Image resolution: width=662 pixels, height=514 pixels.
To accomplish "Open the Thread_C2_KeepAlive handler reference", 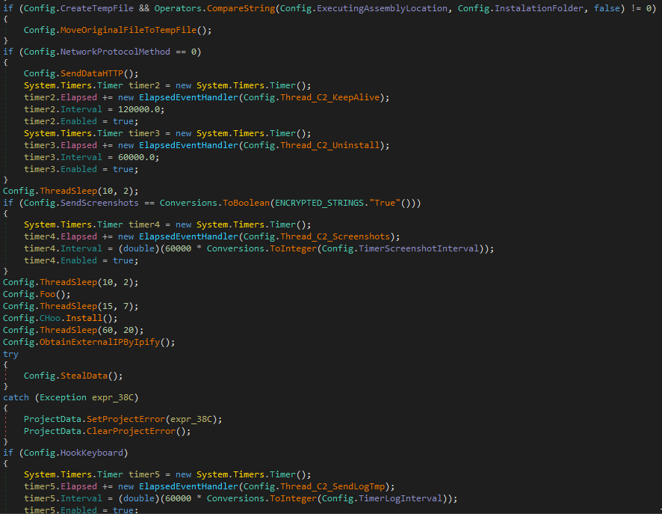I will tap(330, 97).
